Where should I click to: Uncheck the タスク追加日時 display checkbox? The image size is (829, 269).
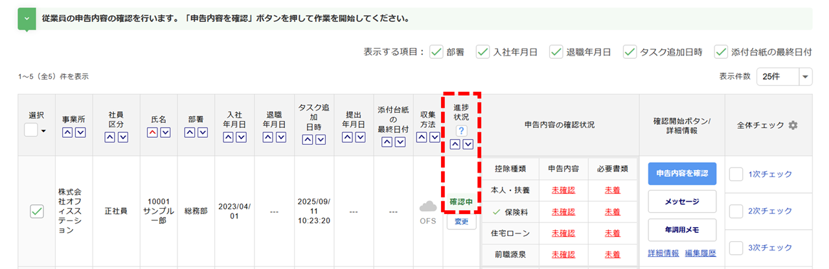click(630, 52)
